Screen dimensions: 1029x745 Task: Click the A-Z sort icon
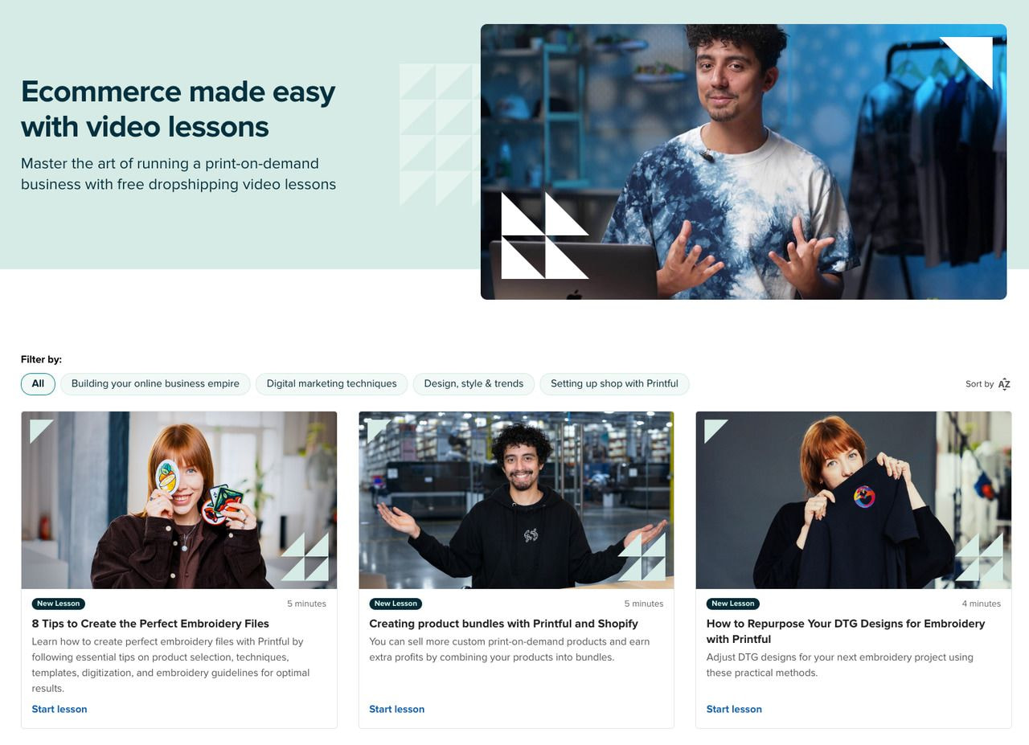point(1004,384)
